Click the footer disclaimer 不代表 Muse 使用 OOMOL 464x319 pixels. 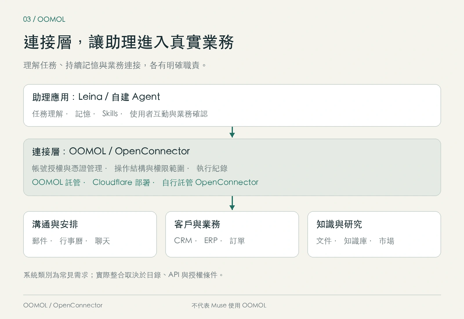pos(229,305)
